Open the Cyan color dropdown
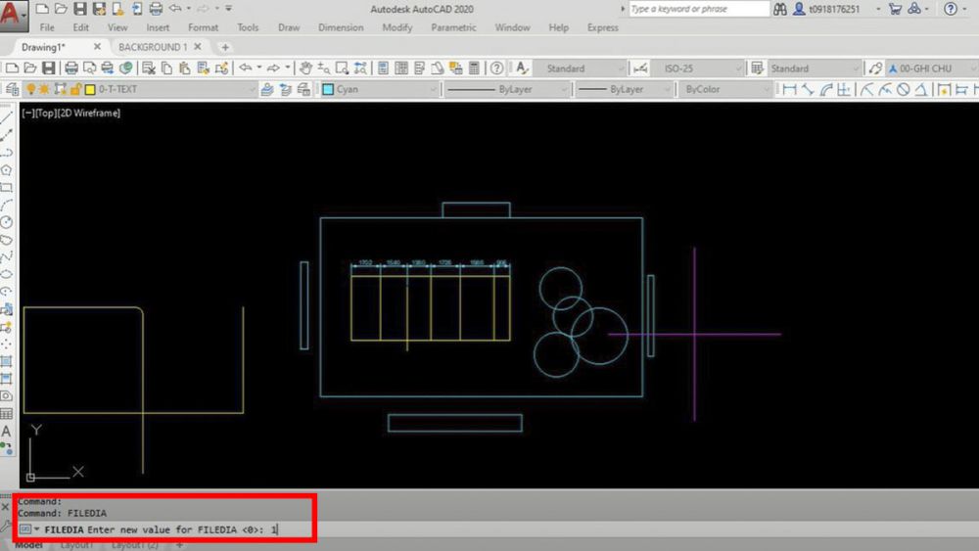The image size is (979, 551). [x=433, y=90]
